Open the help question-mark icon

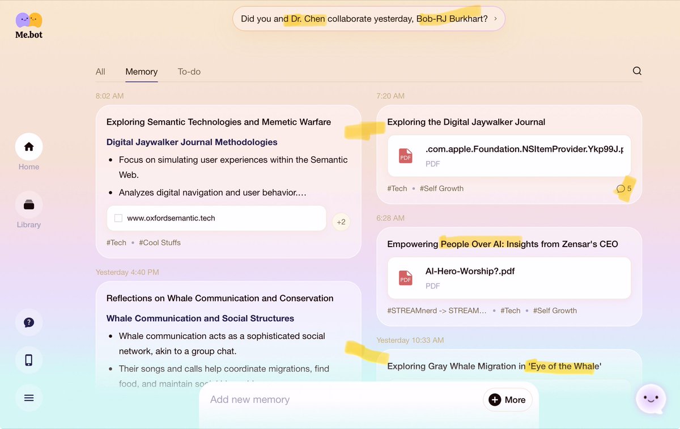click(29, 322)
